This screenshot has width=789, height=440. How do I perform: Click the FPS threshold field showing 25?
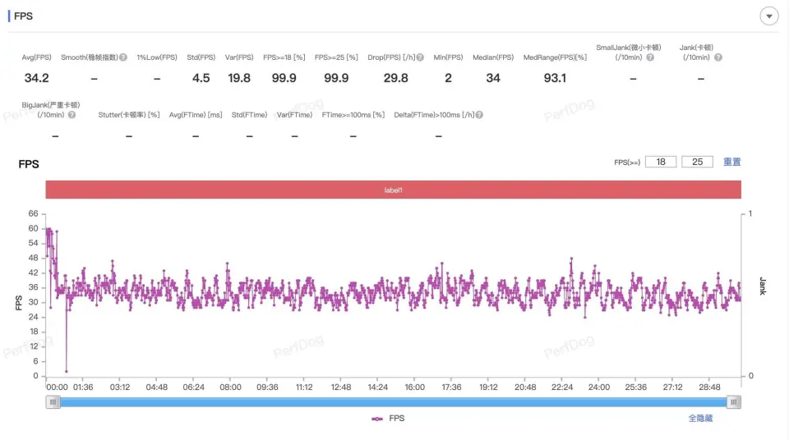(x=697, y=162)
